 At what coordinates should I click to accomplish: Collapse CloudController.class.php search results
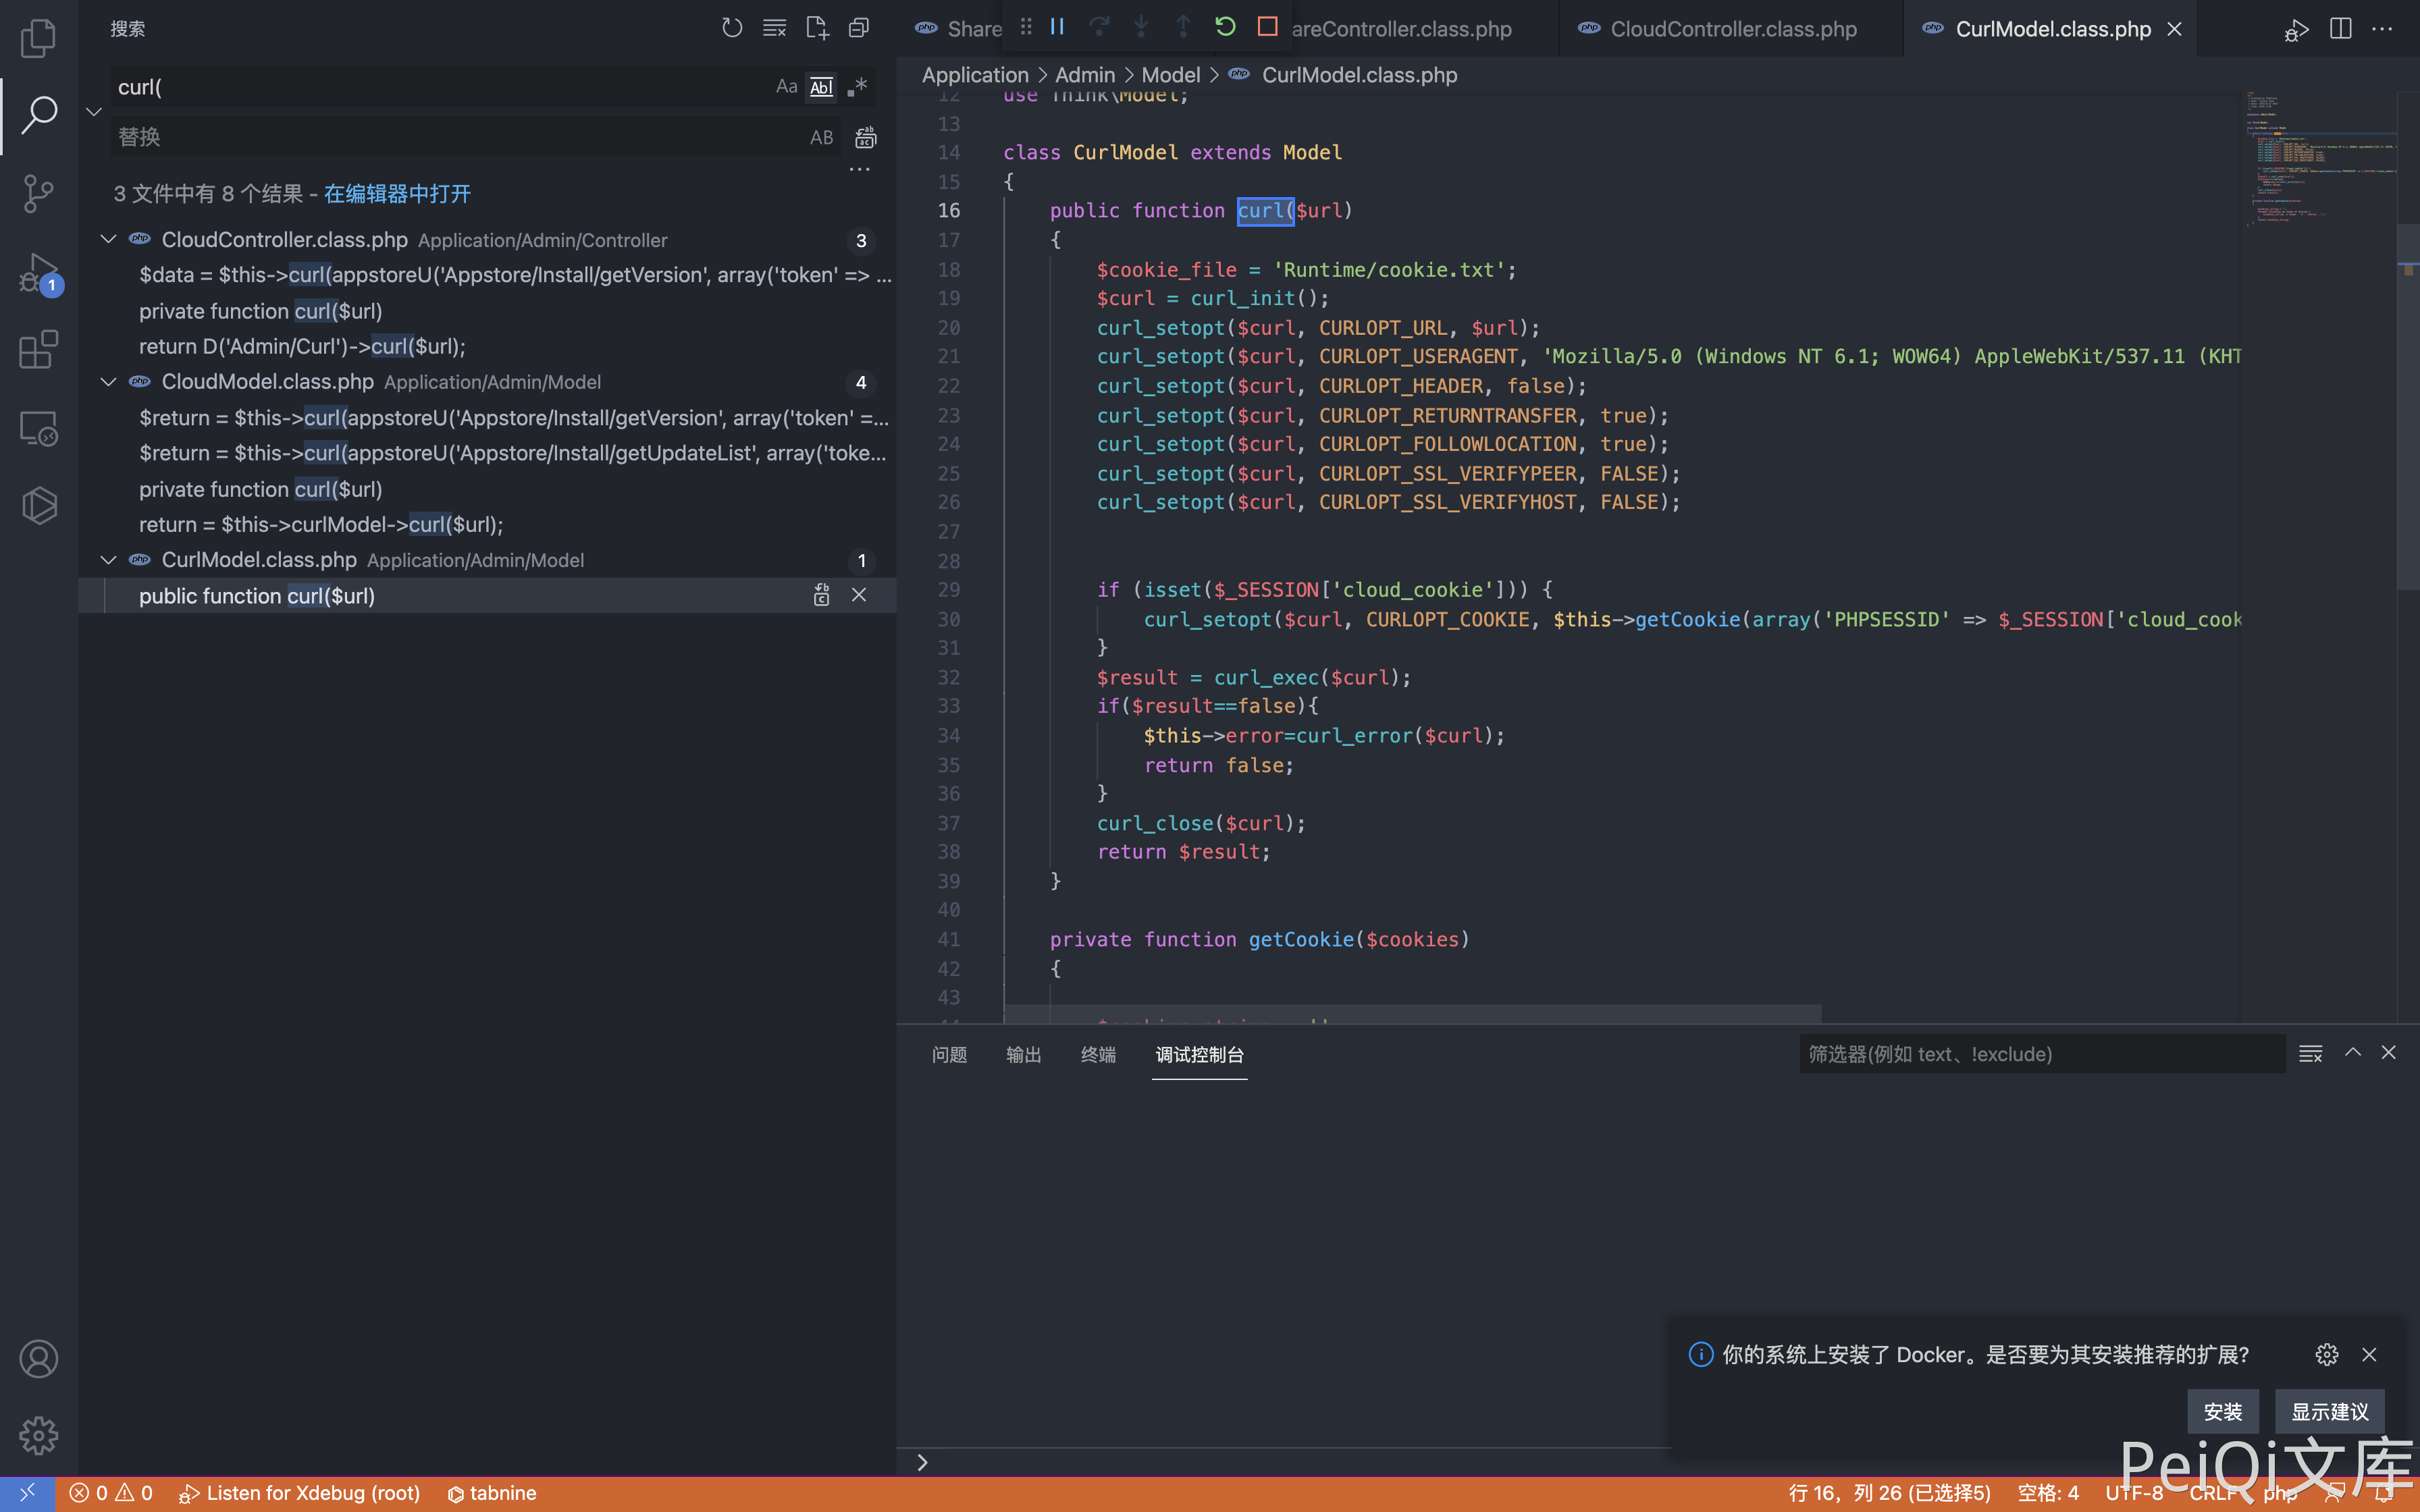[108, 240]
